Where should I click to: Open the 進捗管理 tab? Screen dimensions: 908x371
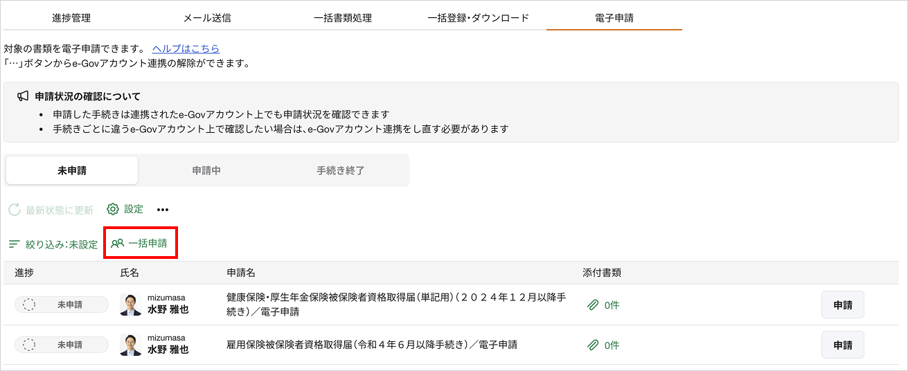(x=71, y=18)
